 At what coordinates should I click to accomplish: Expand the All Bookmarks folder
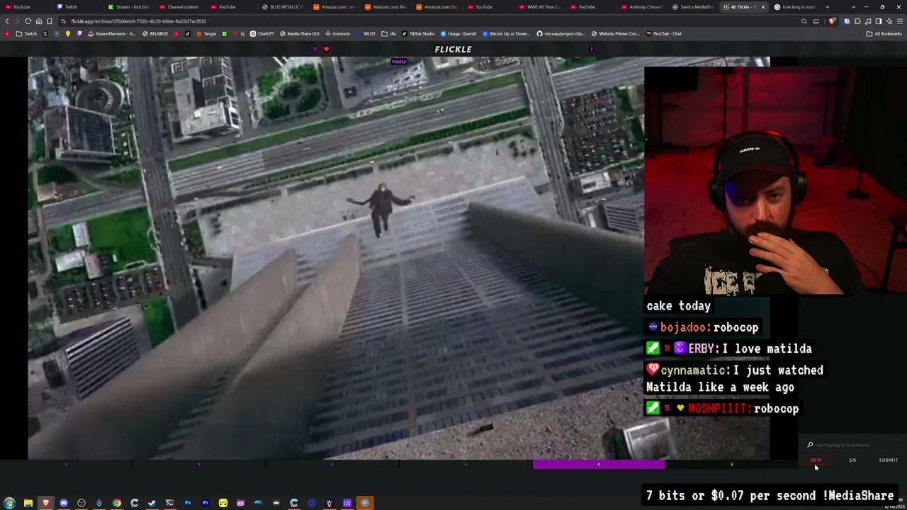click(884, 33)
